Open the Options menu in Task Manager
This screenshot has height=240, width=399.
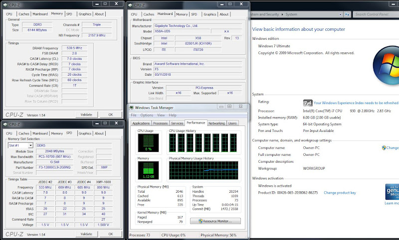pyautogui.click(x=146, y=115)
